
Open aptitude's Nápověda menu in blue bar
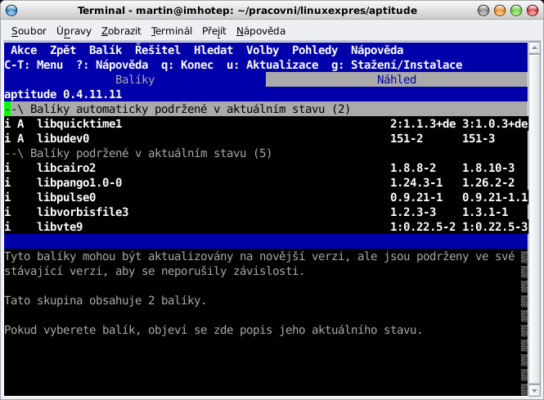coord(377,50)
